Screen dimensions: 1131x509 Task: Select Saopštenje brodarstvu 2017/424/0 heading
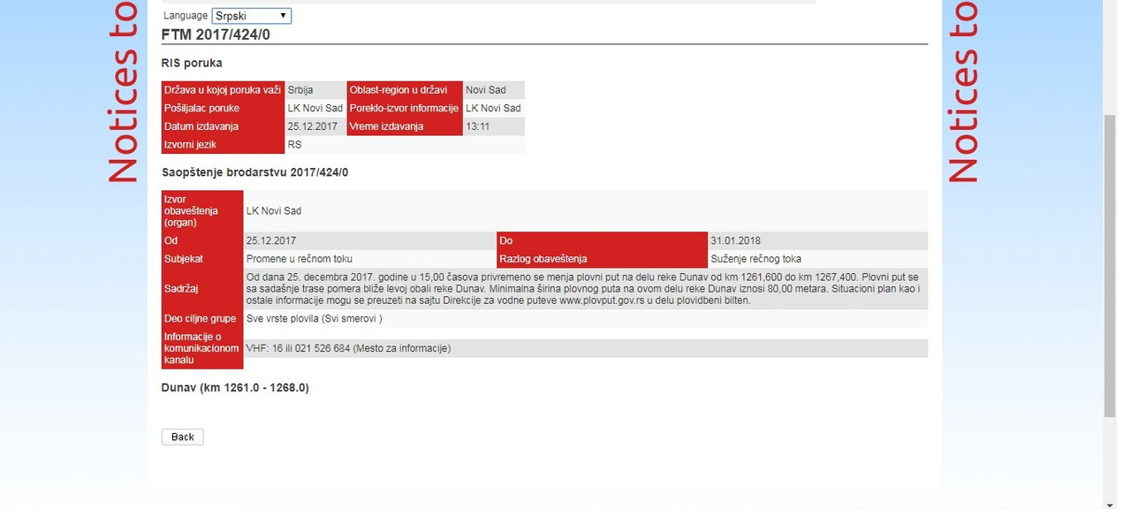254,172
